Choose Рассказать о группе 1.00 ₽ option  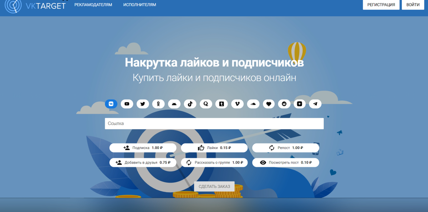coord(214,163)
